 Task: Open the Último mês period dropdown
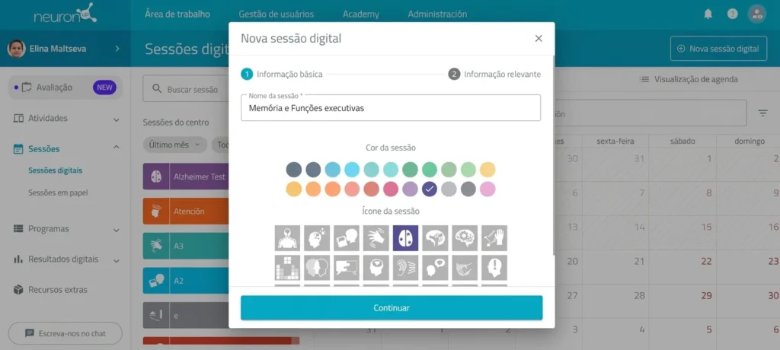(174, 145)
